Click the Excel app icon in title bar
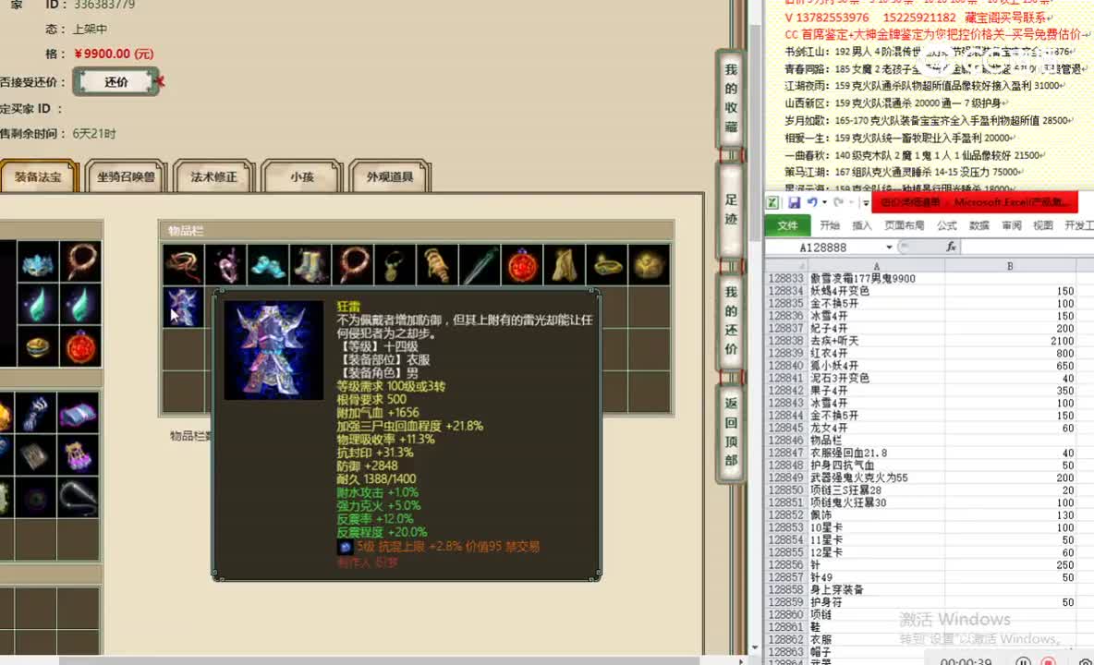The height and width of the screenshot is (665, 1094). 773,202
